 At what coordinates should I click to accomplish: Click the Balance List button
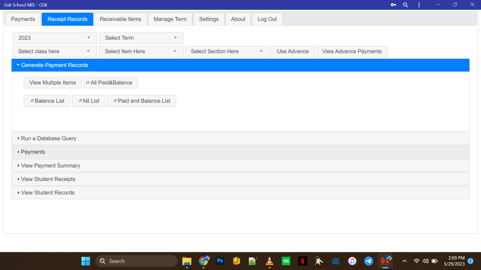tap(47, 101)
